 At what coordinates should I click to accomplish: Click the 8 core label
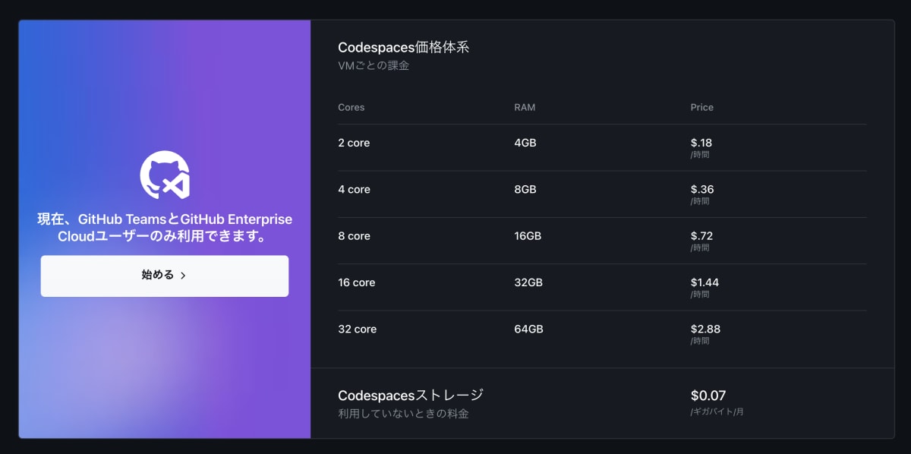click(354, 236)
